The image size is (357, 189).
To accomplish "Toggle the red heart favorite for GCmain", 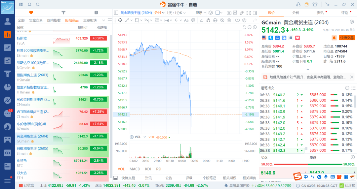I will click(297, 38).
